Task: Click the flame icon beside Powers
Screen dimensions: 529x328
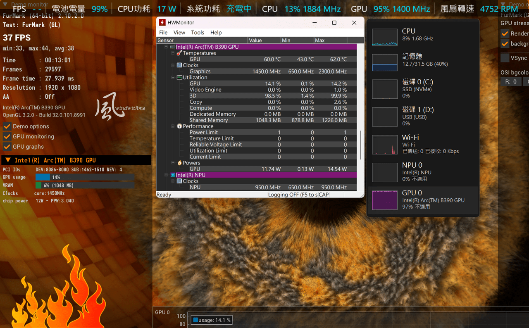Action: 179,163
